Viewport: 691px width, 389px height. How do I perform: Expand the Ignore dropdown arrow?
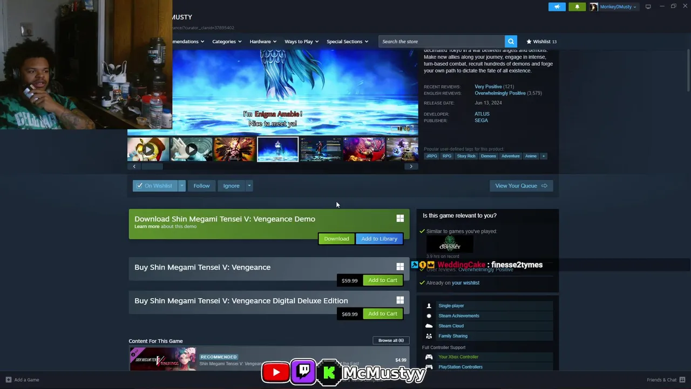coord(249,186)
